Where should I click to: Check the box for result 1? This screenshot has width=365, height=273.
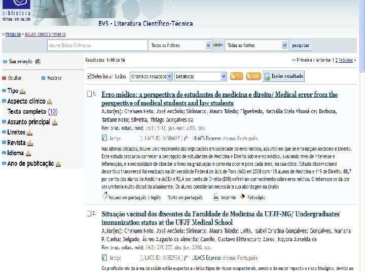[89, 94]
